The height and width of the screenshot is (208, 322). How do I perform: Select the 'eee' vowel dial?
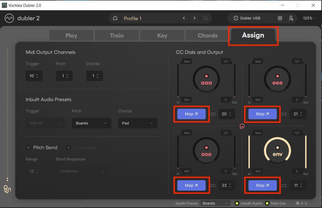click(277, 79)
